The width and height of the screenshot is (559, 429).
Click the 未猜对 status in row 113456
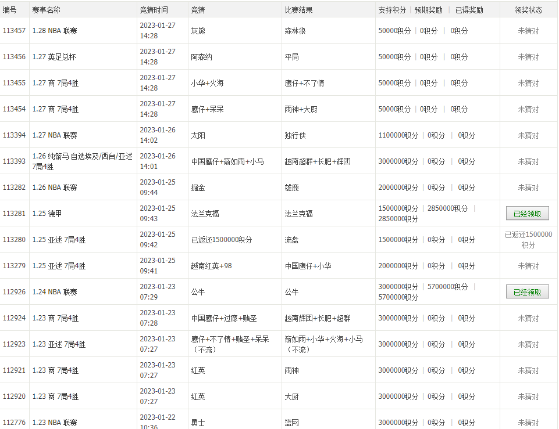pyautogui.click(x=528, y=57)
